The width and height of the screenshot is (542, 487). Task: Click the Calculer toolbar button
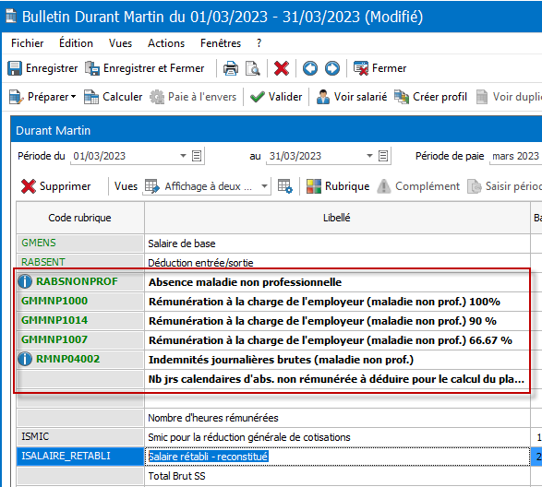(x=113, y=97)
